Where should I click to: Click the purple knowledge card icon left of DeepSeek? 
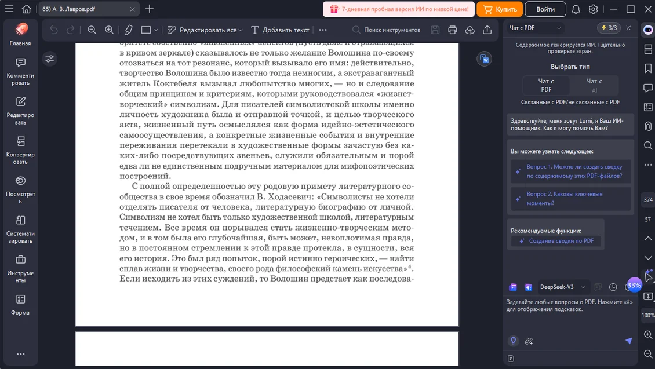(x=513, y=287)
